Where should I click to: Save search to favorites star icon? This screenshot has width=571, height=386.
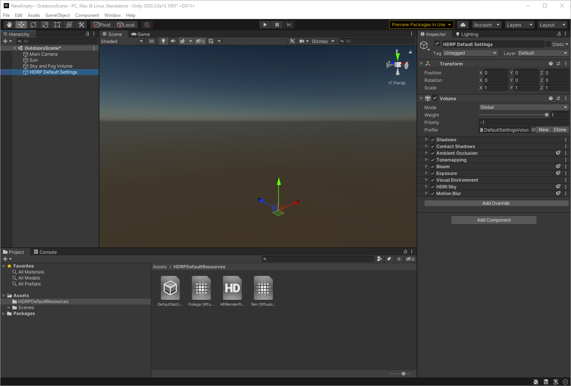399,259
